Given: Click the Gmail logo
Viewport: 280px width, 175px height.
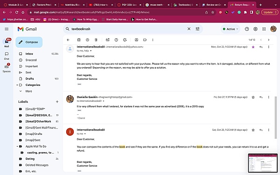Looking at the screenshot, I should 27,29.
